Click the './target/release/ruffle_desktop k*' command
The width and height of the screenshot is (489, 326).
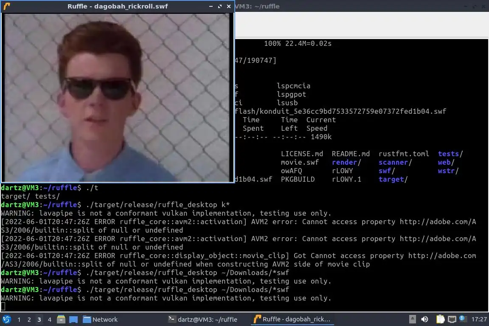[x=157, y=205]
